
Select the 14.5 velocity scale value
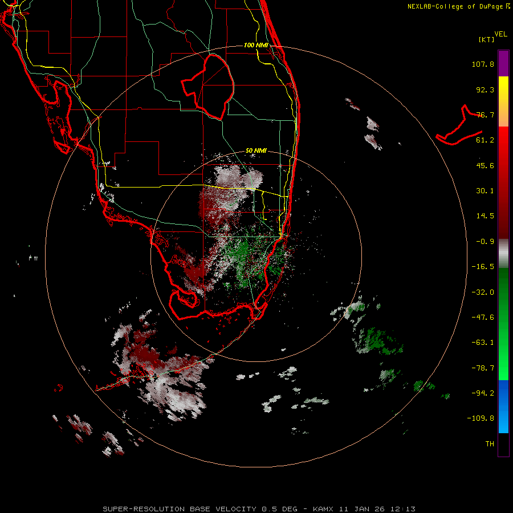pyautogui.click(x=485, y=216)
